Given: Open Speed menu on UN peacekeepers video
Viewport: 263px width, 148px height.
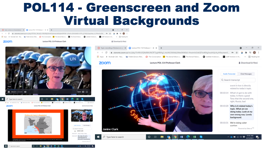Looking at the screenshot, I should click(x=79, y=92).
